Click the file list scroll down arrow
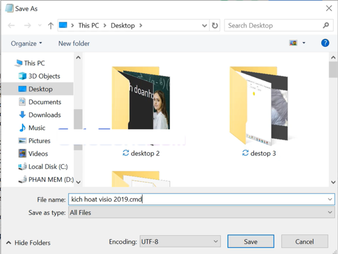 pos(333,182)
